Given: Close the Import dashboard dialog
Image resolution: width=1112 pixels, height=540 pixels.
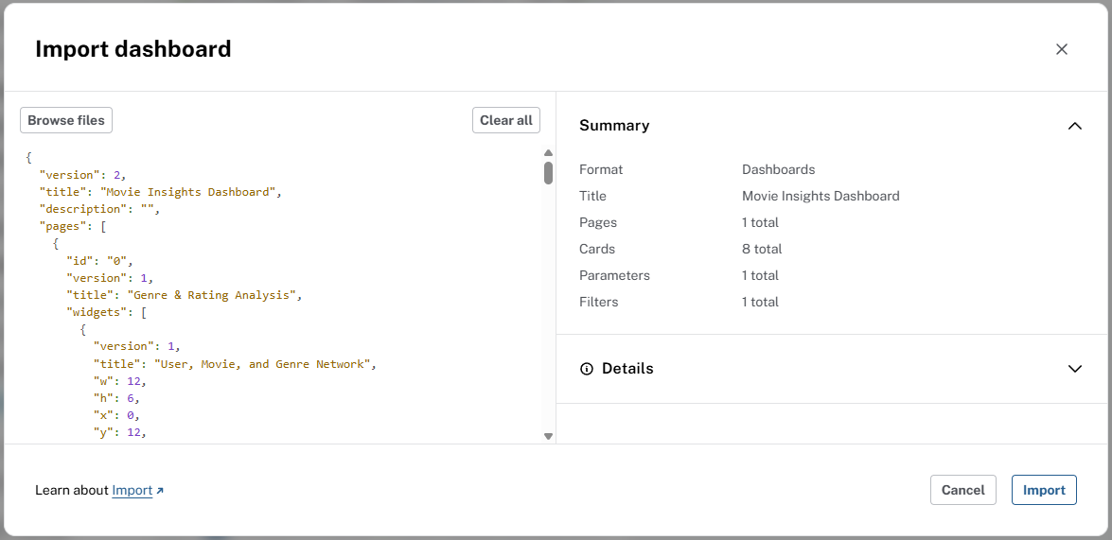Looking at the screenshot, I should coord(1061,49).
